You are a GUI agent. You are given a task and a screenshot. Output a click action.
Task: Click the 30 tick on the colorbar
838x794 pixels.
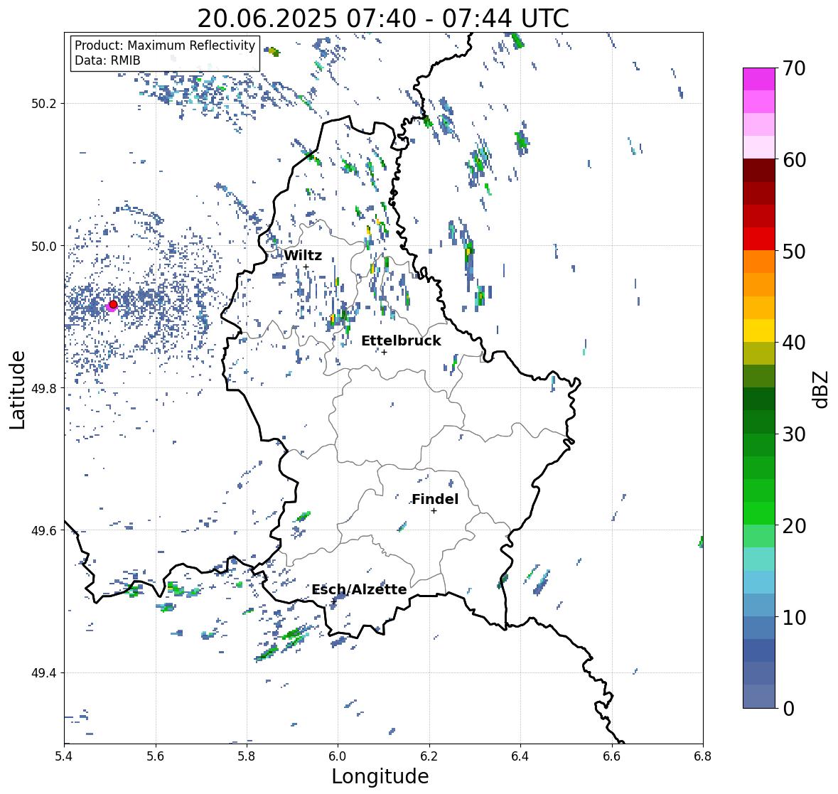[x=794, y=434]
